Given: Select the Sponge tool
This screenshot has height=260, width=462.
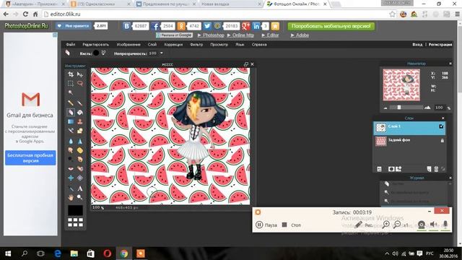Looking at the screenshot, I should click(x=80, y=150).
